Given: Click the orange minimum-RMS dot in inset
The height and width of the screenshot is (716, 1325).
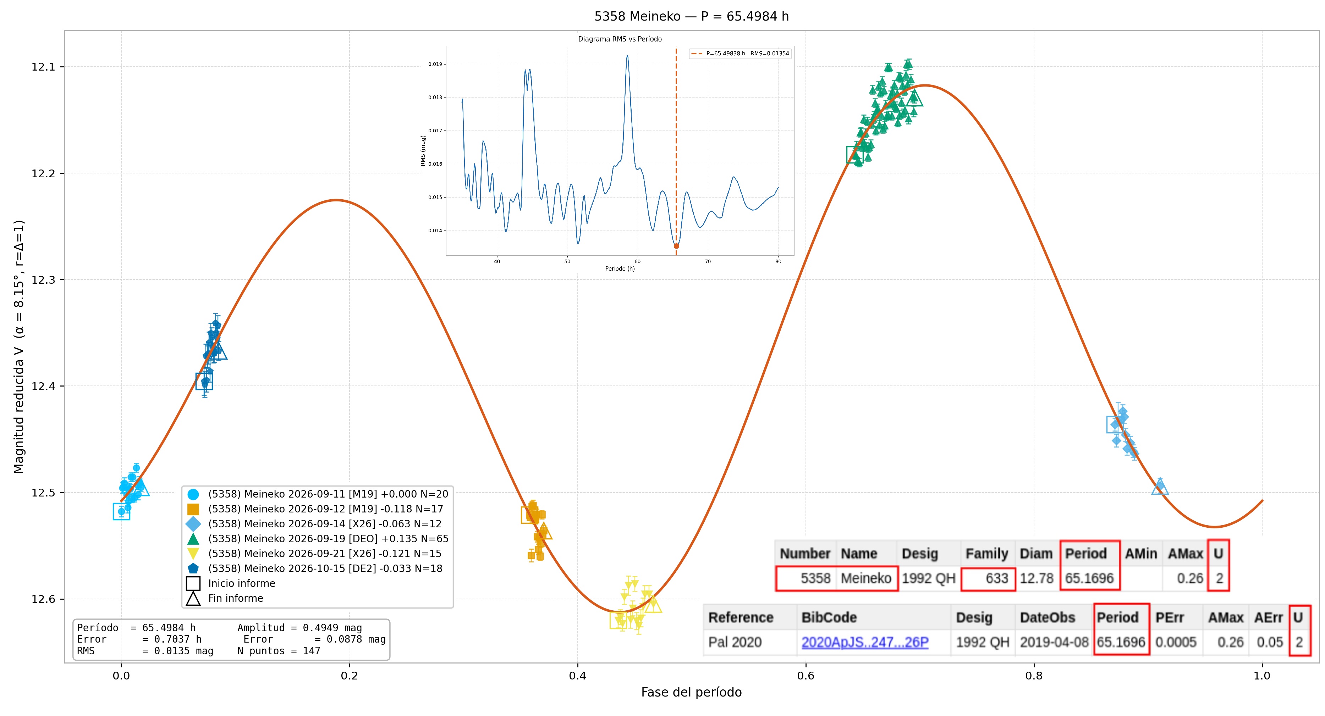Looking at the screenshot, I should click(x=676, y=246).
